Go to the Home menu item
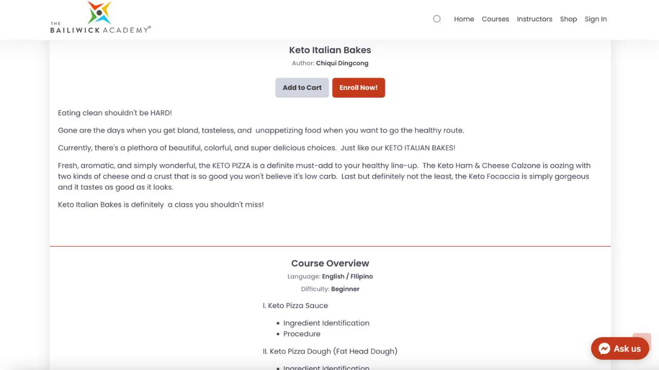Image resolution: width=659 pixels, height=370 pixels. (x=464, y=19)
